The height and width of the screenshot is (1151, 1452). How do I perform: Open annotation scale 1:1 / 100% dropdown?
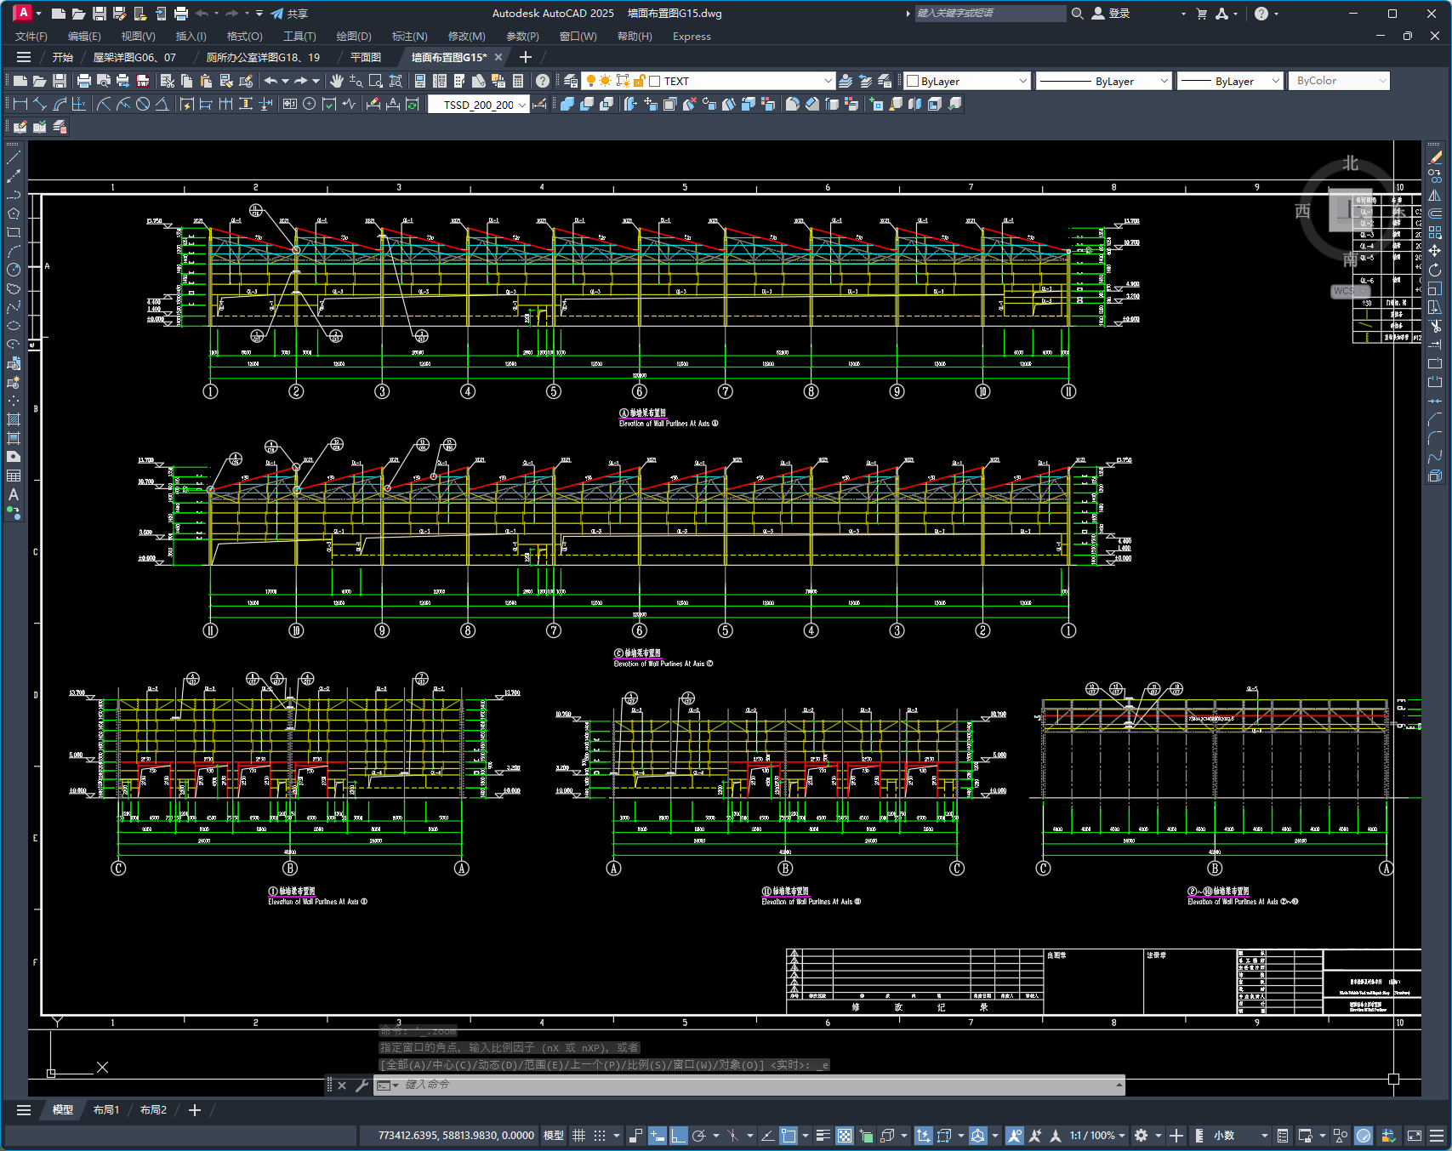(1097, 1136)
